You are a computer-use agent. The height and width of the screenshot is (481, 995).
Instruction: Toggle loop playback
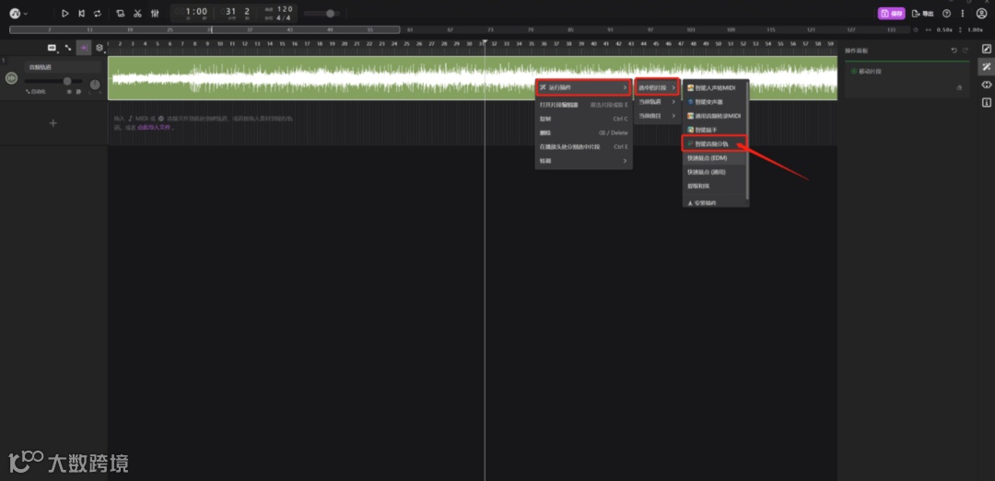click(x=97, y=13)
